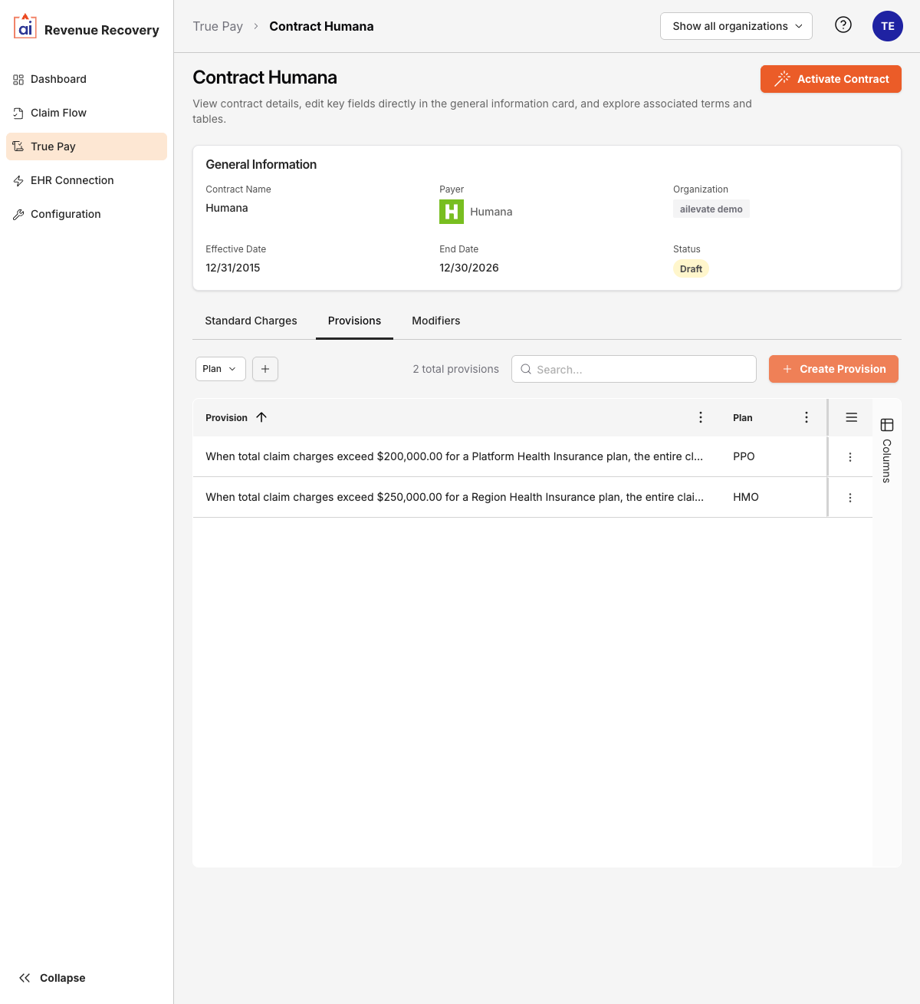Navigate back via the True Pay breadcrumb
The image size is (920, 1004).
point(218,25)
